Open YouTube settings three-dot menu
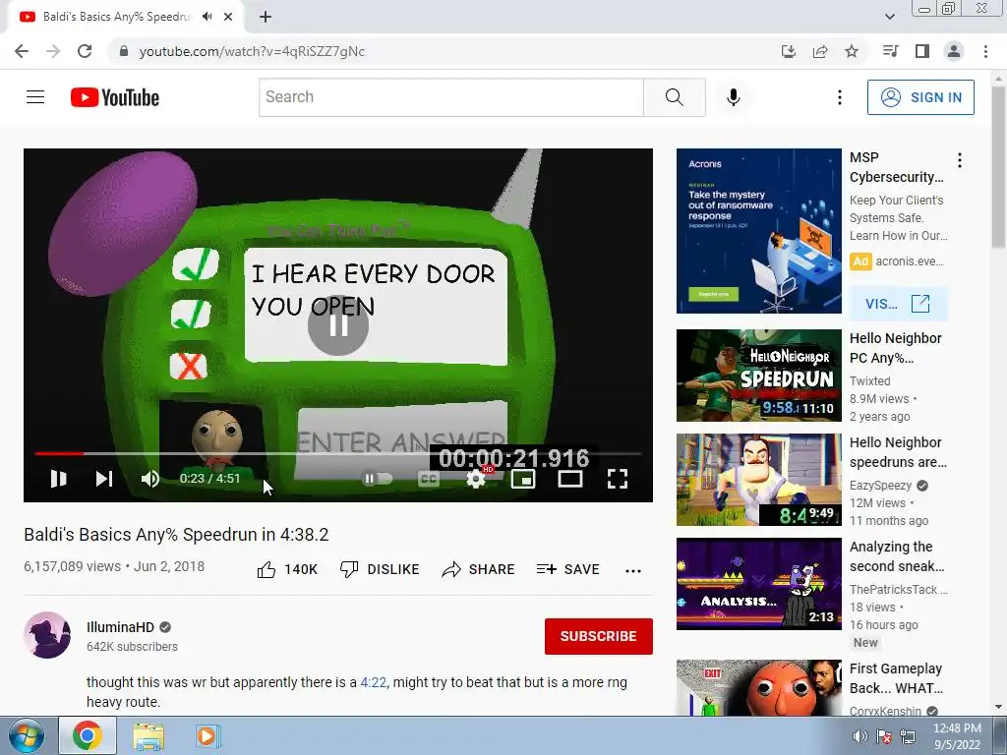 [840, 97]
